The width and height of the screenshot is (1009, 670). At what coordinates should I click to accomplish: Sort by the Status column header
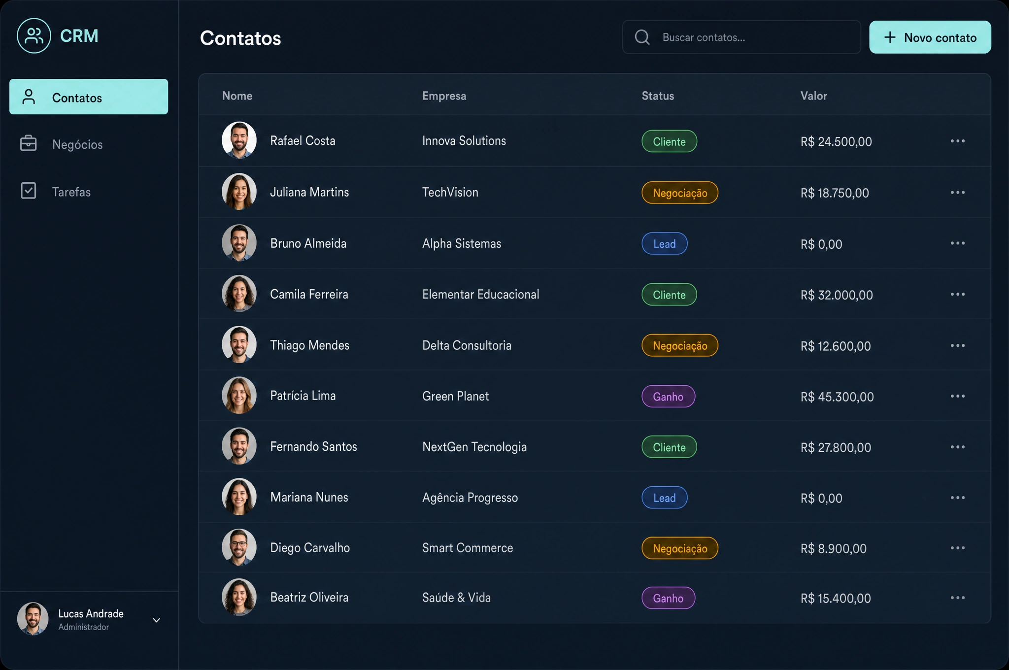click(658, 96)
